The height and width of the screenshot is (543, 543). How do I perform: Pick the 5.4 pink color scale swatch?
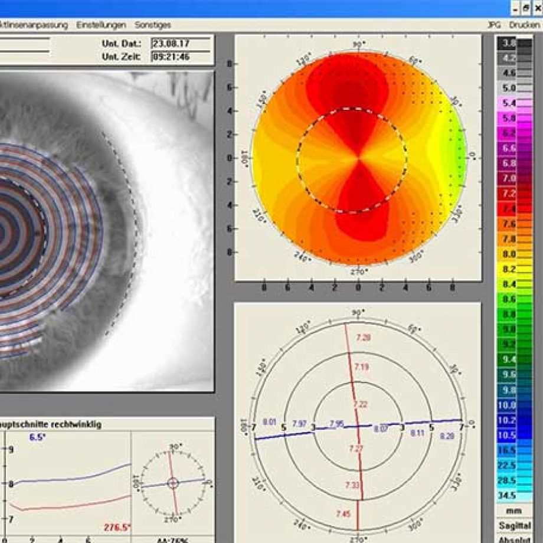(508, 103)
